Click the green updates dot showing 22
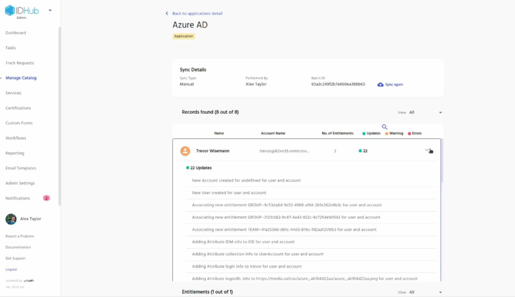The image size is (515, 297). click(x=360, y=151)
